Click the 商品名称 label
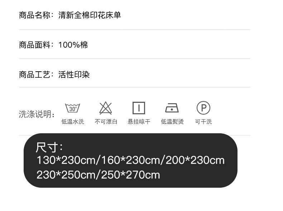 [35, 15]
